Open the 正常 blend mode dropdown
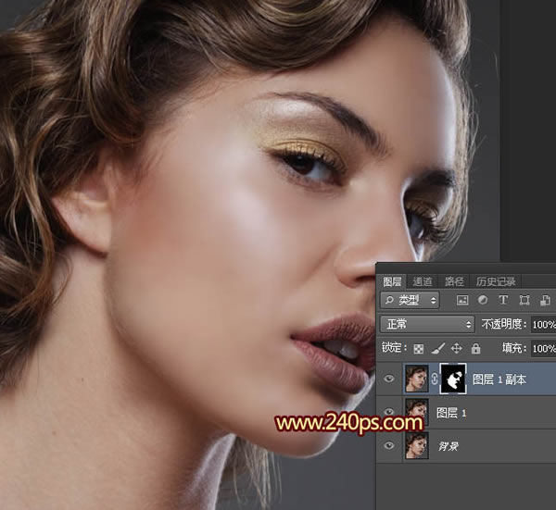Image resolution: width=556 pixels, height=510 pixels. 427,324
